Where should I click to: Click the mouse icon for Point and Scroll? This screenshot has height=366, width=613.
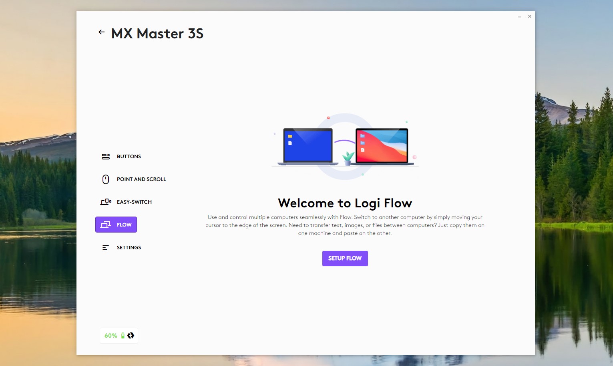[106, 179]
